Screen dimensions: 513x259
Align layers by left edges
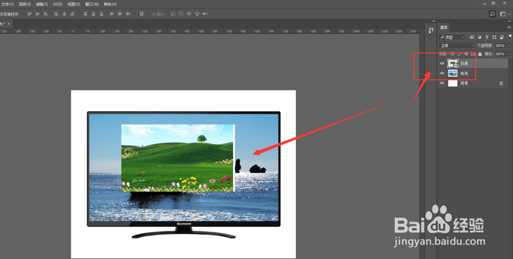56,14
